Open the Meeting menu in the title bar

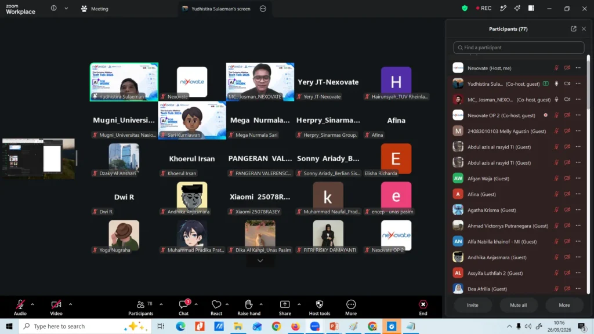click(x=95, y=9)
